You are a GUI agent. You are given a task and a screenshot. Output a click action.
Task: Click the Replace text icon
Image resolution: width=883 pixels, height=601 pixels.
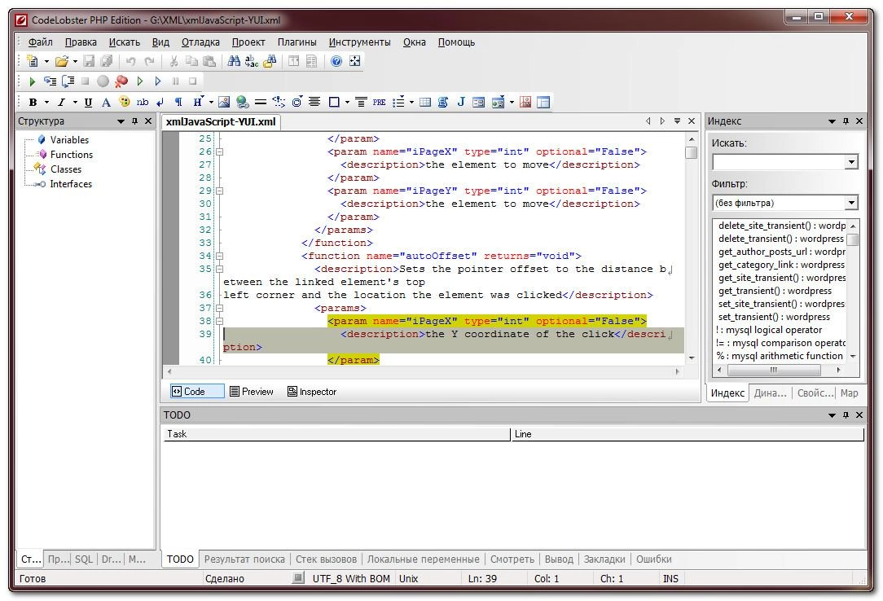click(252, 61)
